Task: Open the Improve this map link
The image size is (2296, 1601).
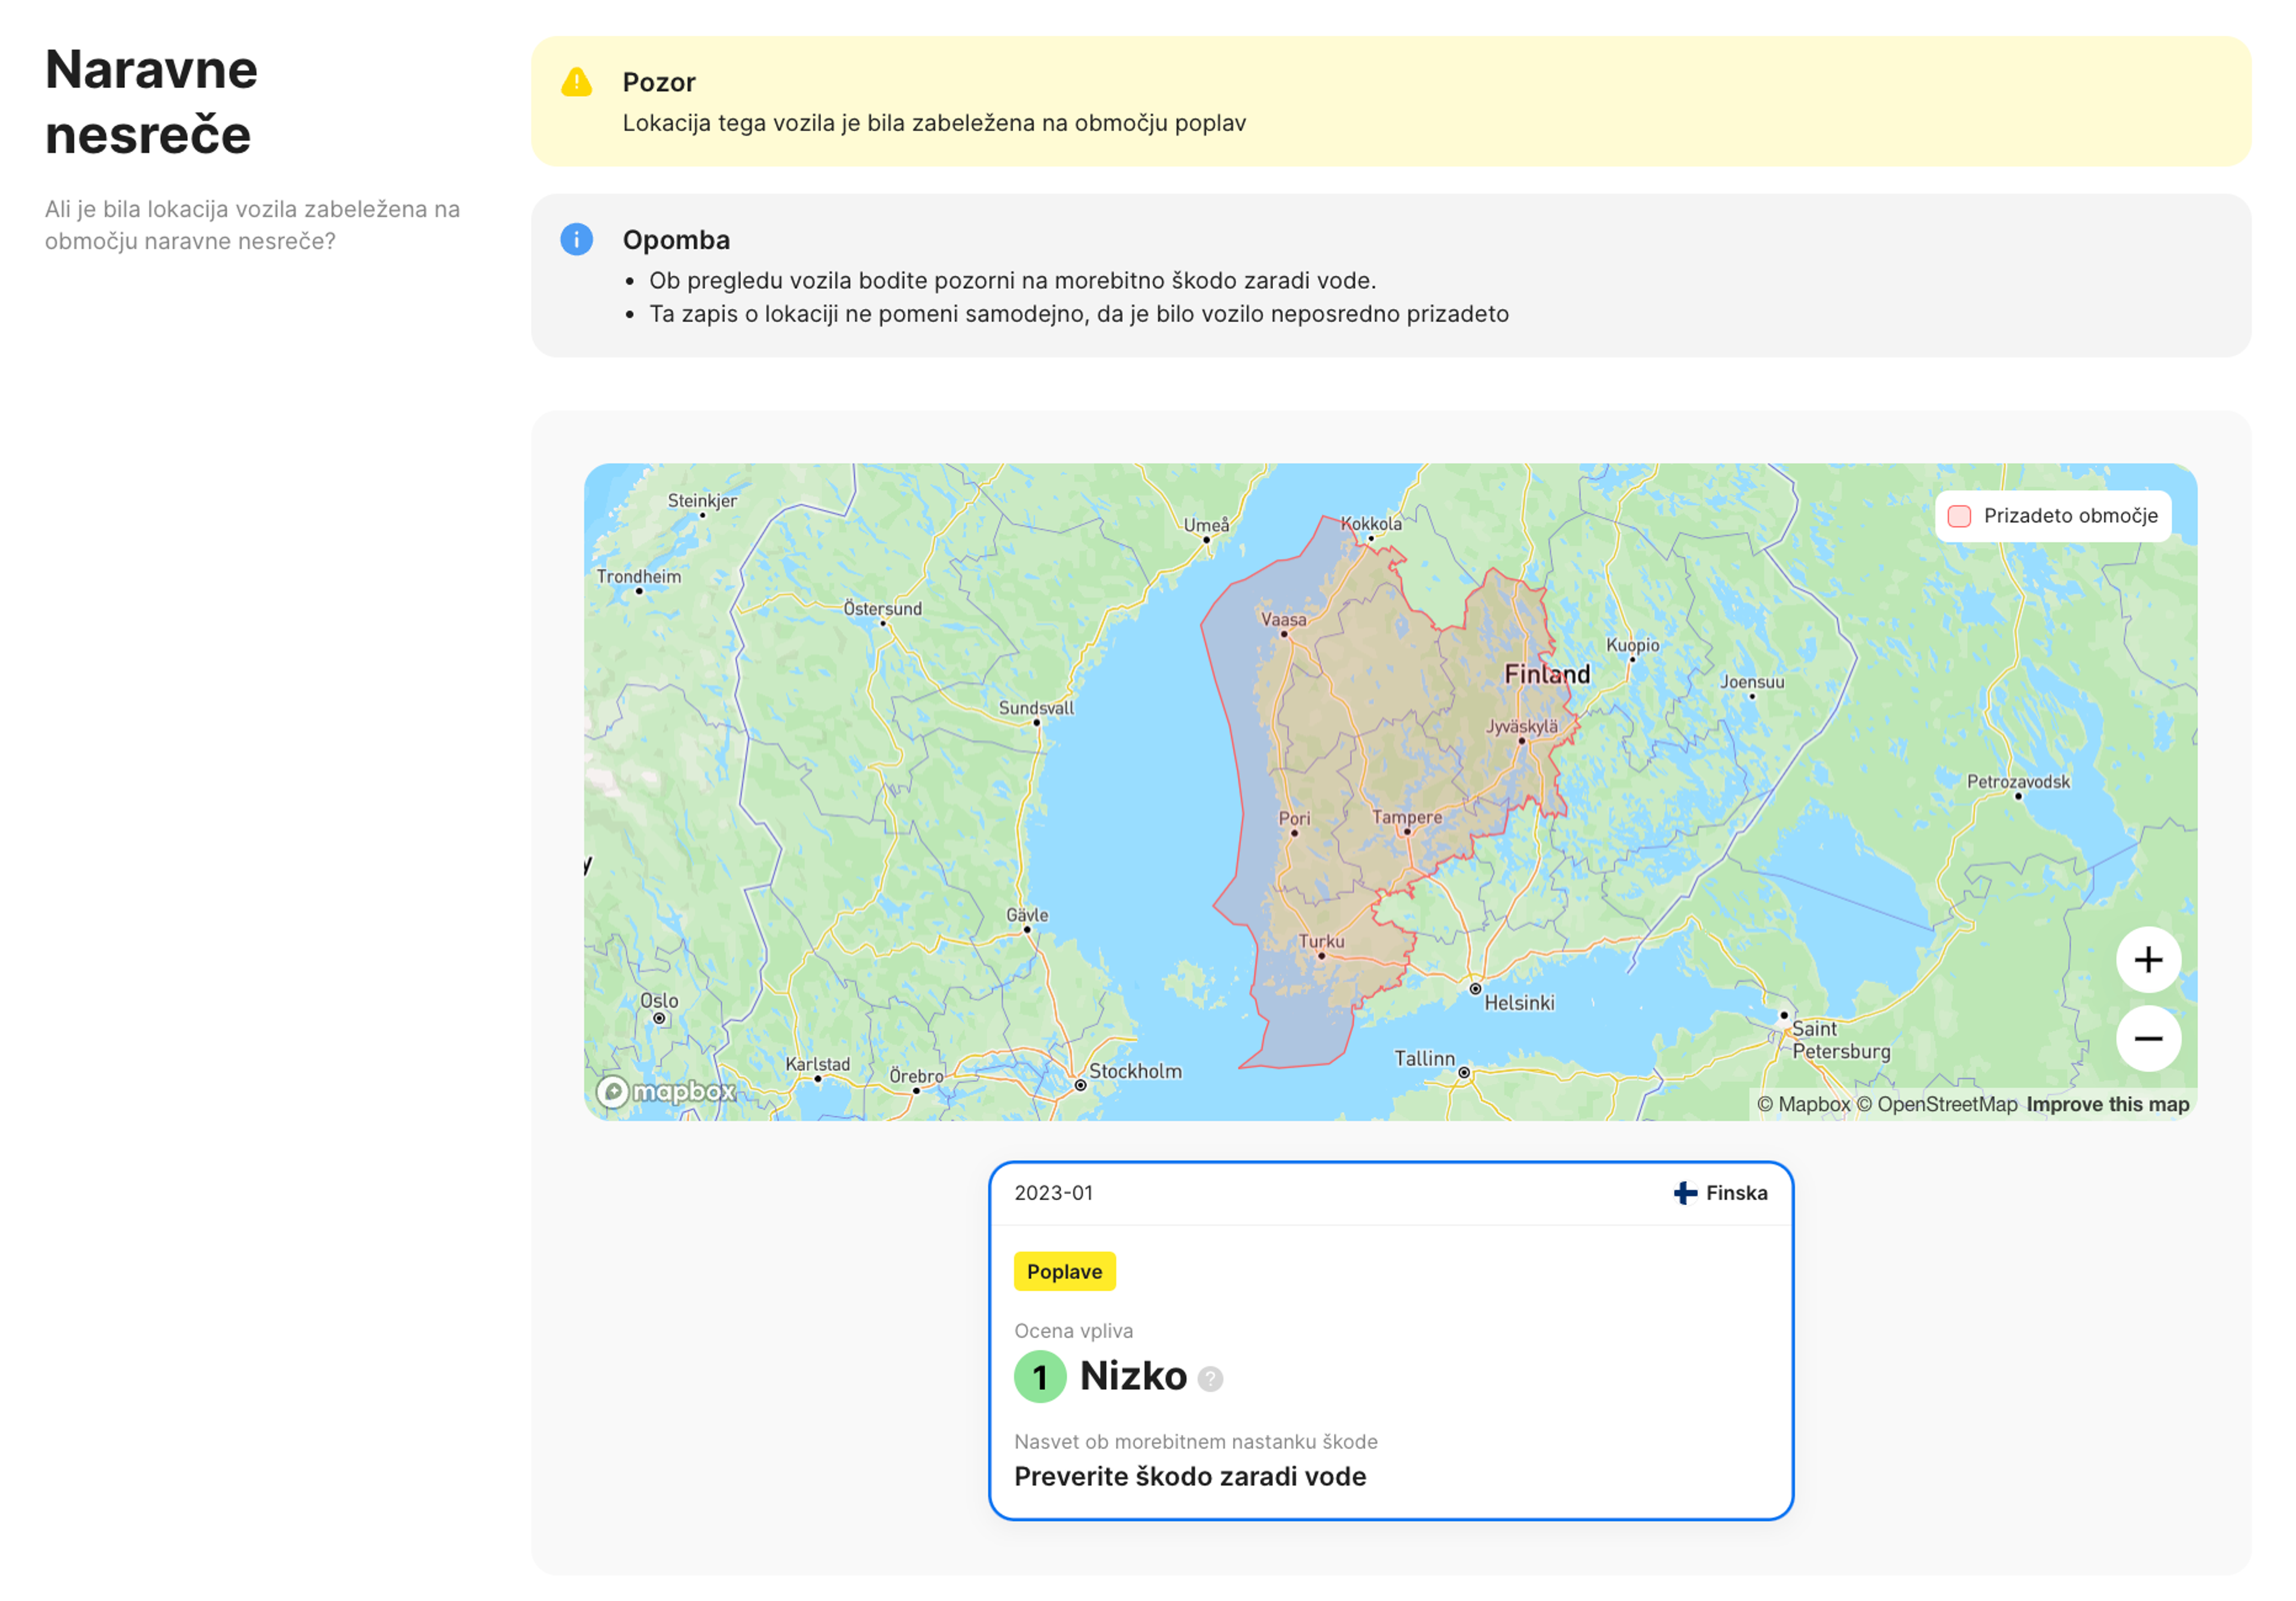Action: [x=2107, y=1104]
